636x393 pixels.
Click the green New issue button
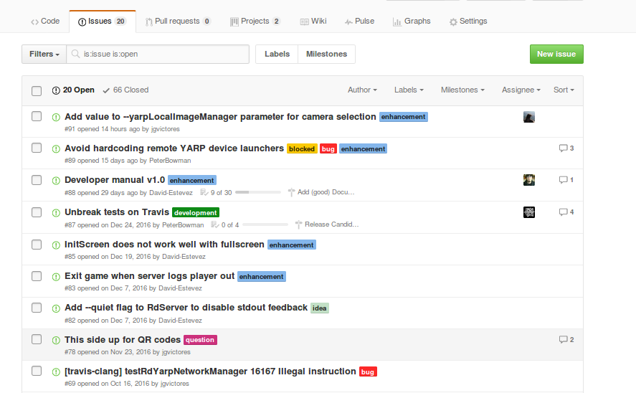pos(556,55)
